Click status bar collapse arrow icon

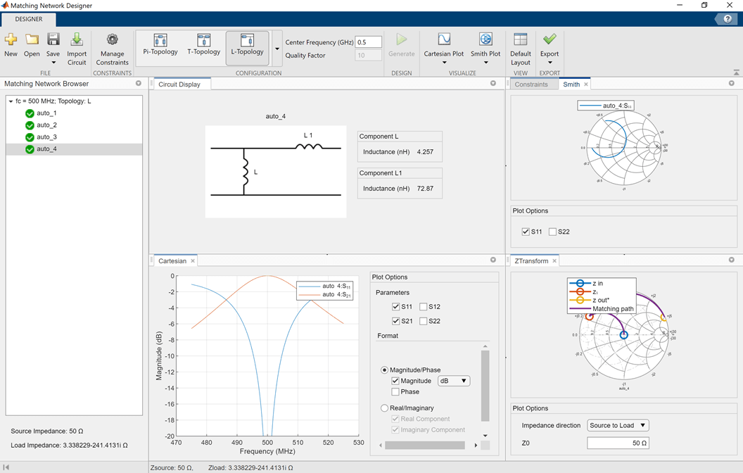pyautogui.click(x=6, y=467)
